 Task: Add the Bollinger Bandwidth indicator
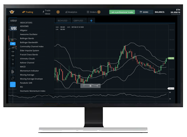tap(29, 42)
